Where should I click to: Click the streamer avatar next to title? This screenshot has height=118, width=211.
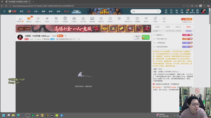(20, 37)
